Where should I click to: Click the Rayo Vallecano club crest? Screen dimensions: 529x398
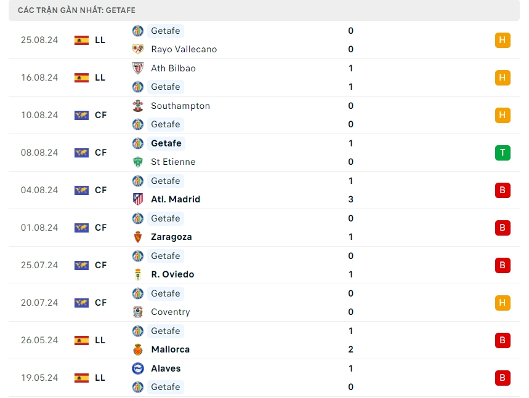point(138,49)
